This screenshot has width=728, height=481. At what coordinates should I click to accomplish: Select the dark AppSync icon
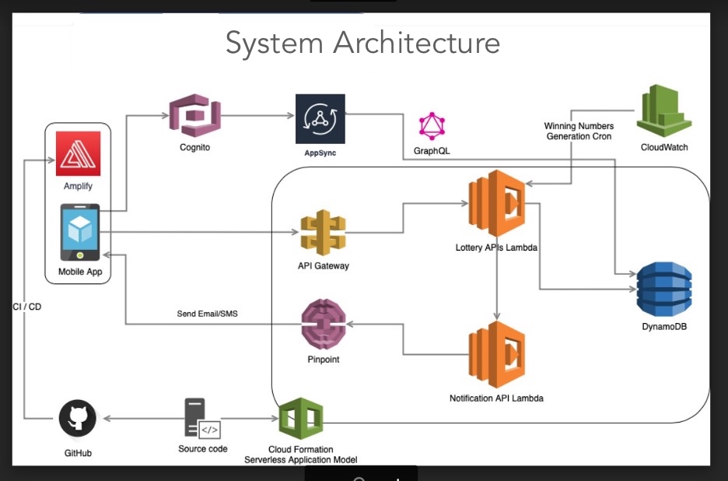point(320,119)
